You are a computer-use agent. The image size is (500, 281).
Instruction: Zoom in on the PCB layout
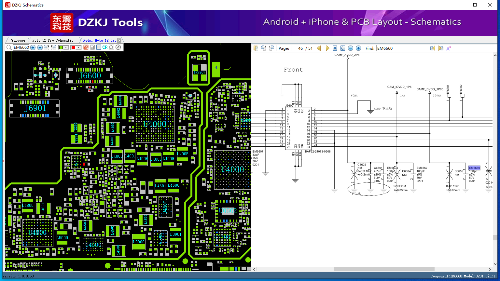(x=33, y=47)
